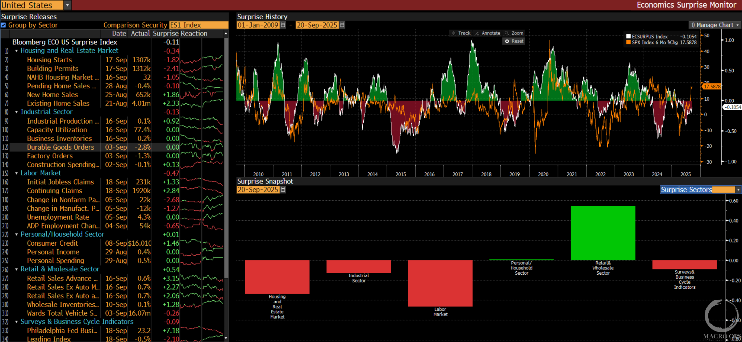This screenshot has width=742, height=342.
Task: Select the Reset radio button on chart
Action: [507, 41]
